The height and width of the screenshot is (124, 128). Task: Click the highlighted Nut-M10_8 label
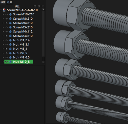[x=21, y=62]
